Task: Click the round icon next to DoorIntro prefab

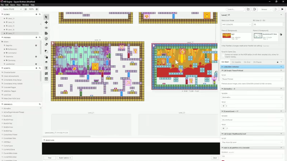Action: (x=36, y=57)
